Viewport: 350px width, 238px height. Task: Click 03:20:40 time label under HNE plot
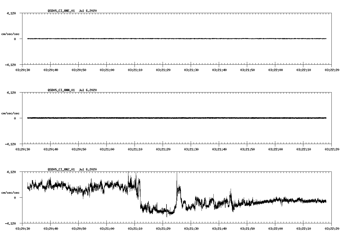coord(51,70)
